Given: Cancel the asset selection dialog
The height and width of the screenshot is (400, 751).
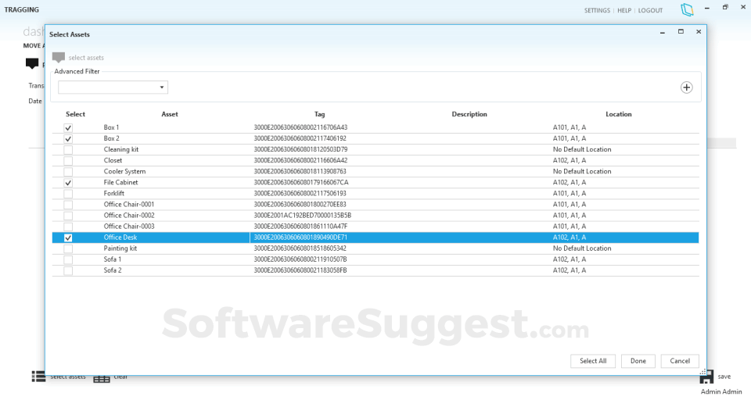Looking at the screenshot, I should click(680, 361).
